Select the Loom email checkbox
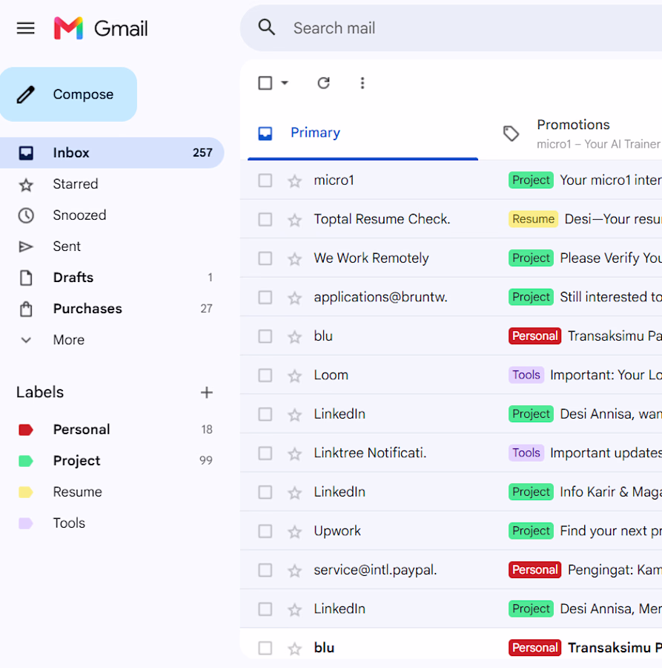Screen dimensions: 662x668 point(265,376)
